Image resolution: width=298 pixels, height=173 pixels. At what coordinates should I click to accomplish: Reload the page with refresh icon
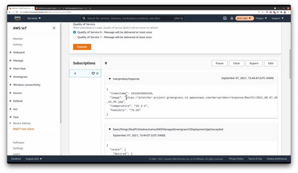point(17,12)
